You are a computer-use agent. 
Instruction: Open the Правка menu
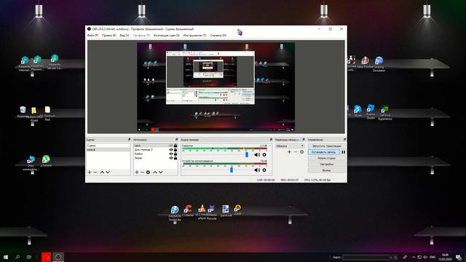tap(108, 36)
